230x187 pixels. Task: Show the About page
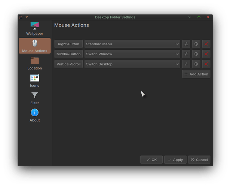point(35,115)
